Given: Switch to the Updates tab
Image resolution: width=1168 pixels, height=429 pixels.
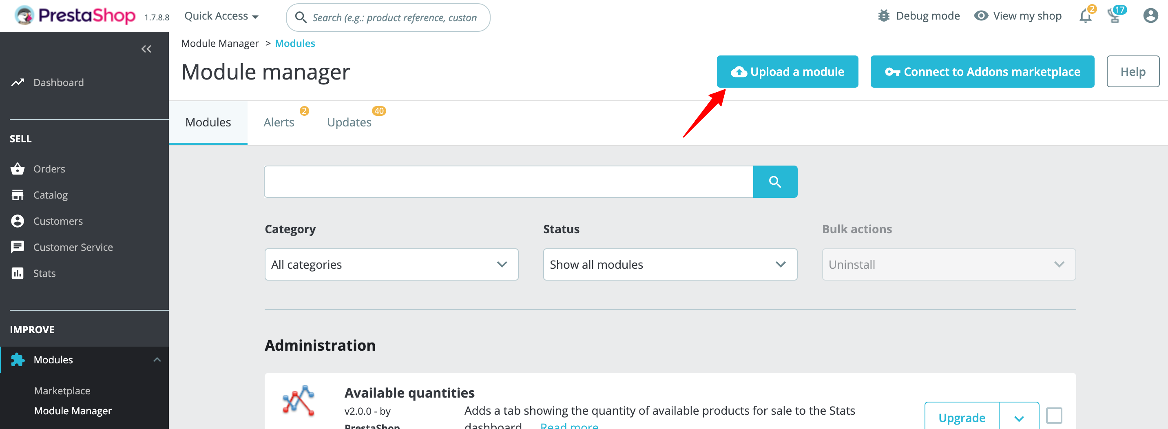Looking at the screenshot, I should tap(349, 122).
